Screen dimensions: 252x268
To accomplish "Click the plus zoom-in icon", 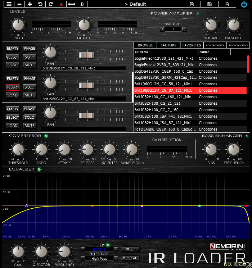I will [x=30, y=4].
